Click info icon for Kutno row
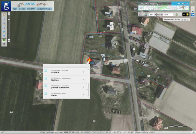The width and height of the screenshot is (196, 134). click(46, 93)
